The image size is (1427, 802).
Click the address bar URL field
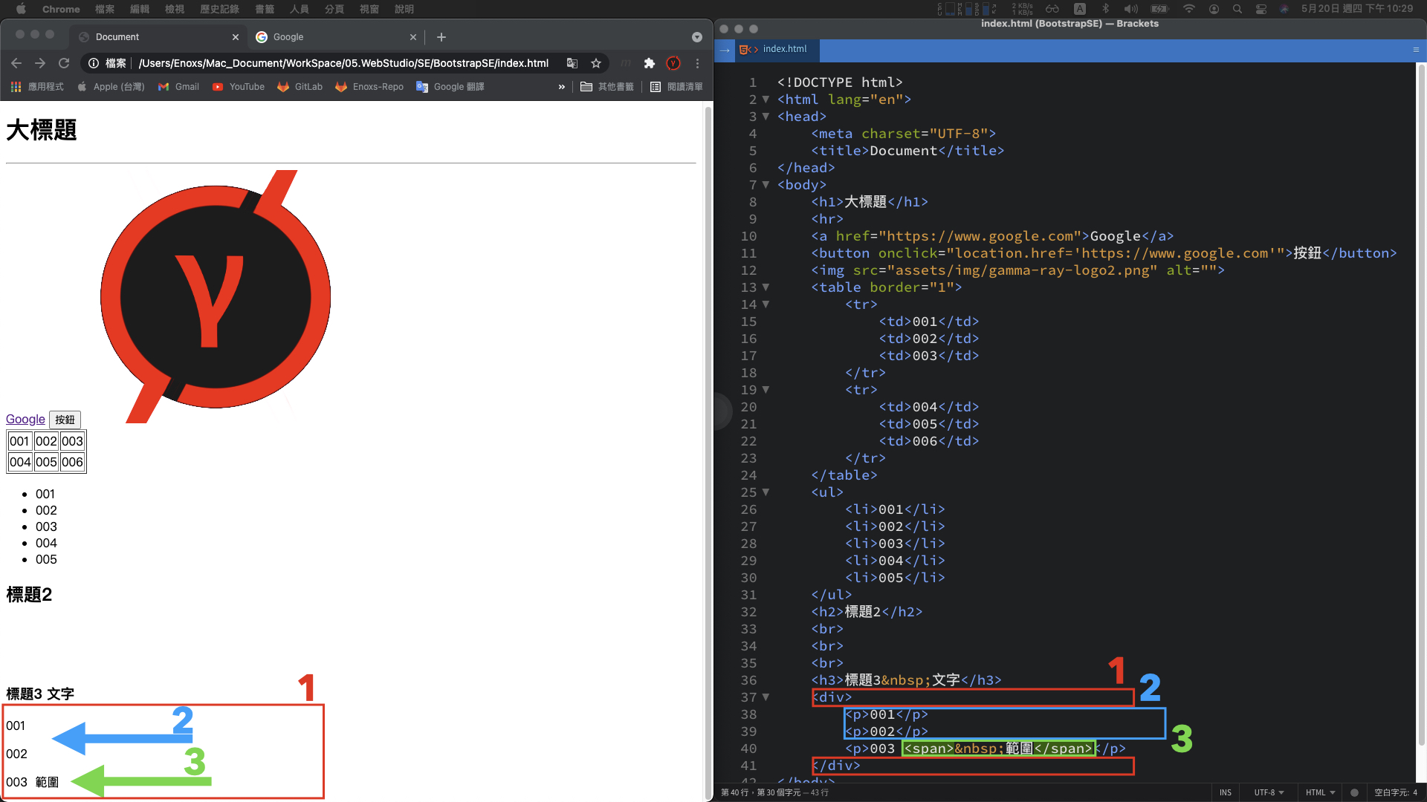[343, 63]
